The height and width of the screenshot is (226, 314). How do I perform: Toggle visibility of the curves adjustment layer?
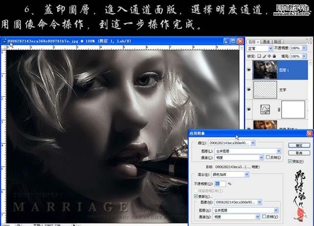[249, 110]
